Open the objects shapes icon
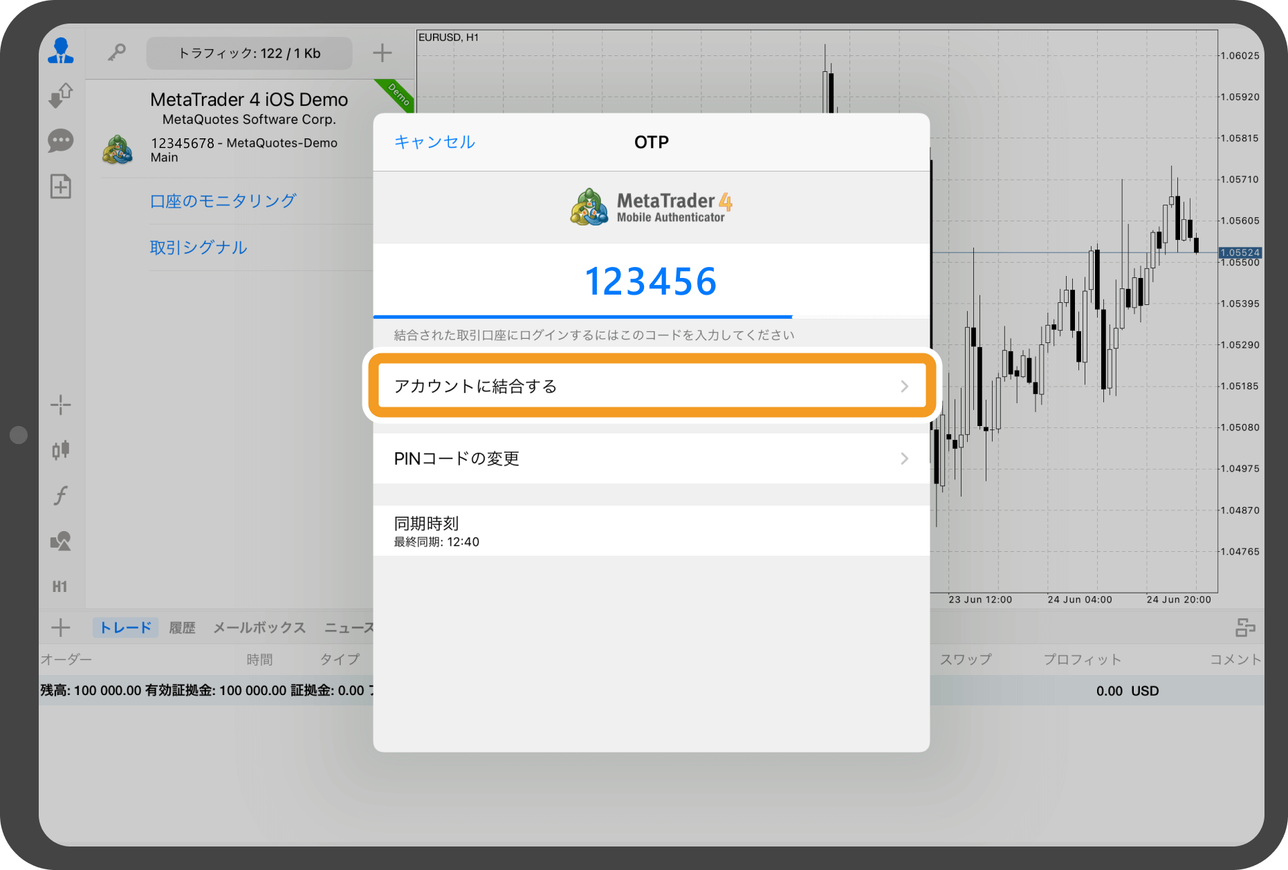The height and width of the screenshot is (870, 1288). [x=61, y=541]
